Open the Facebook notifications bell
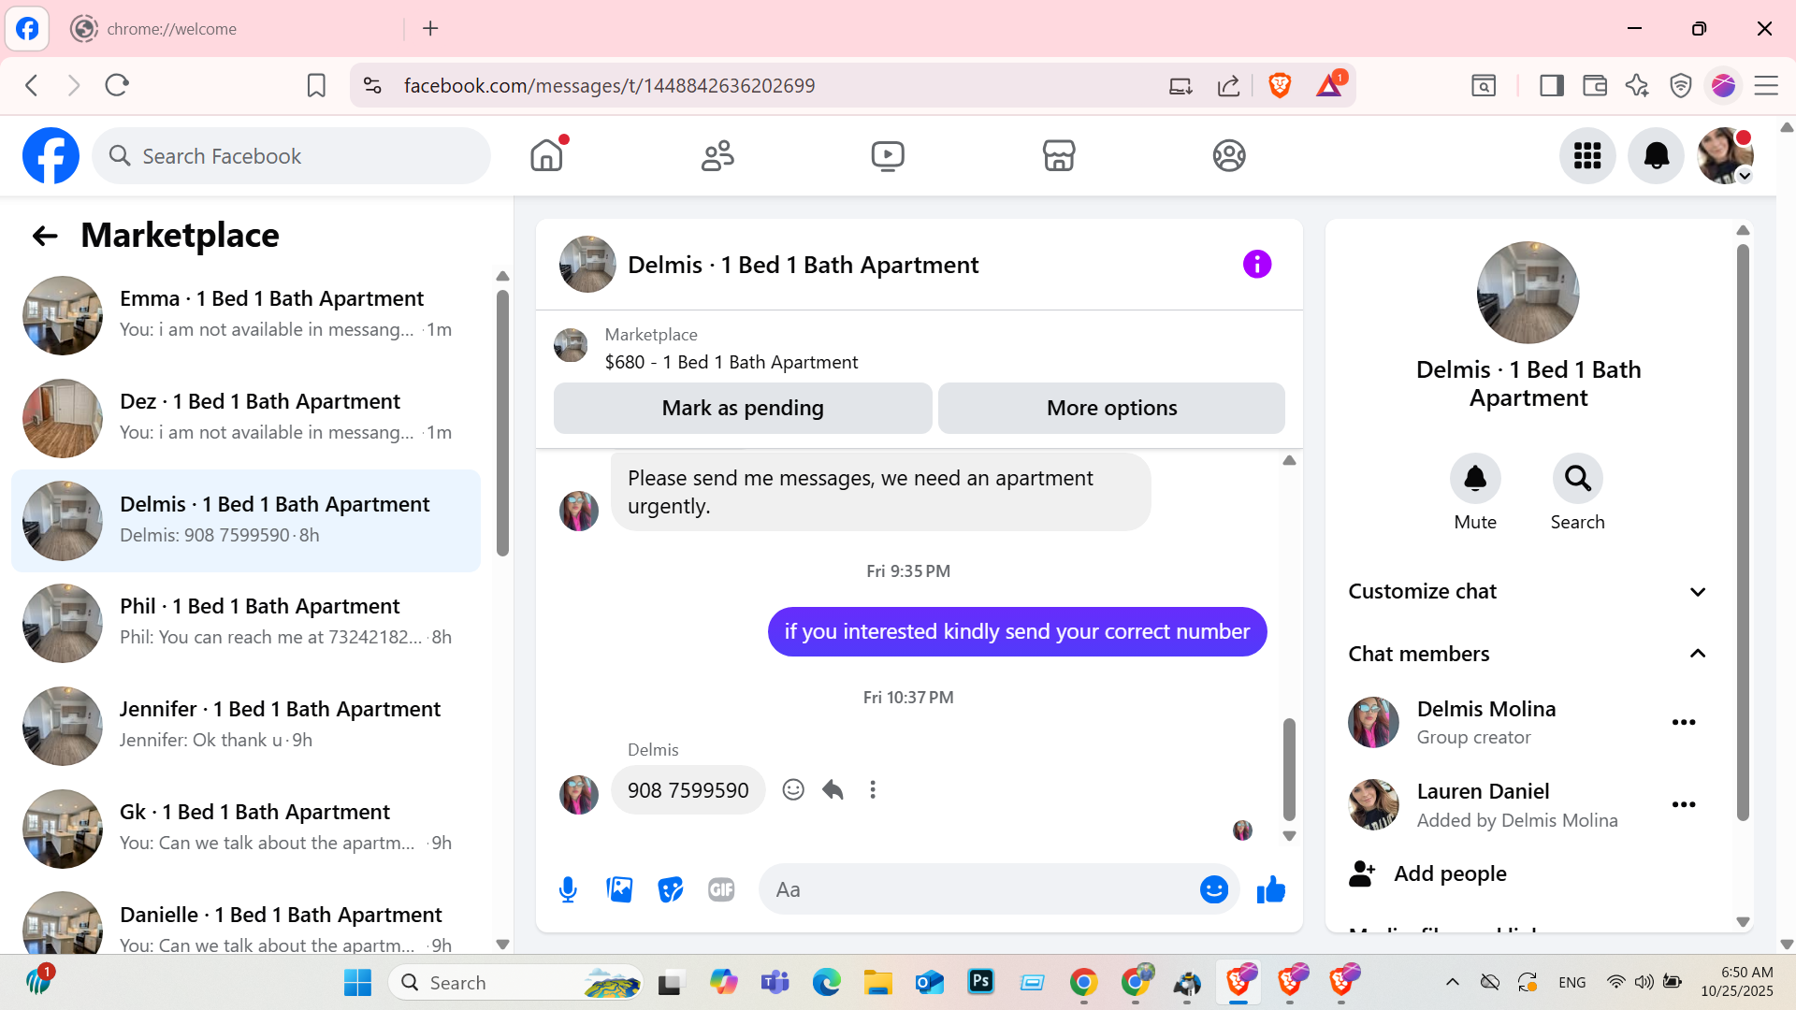 pos(1656,155)
